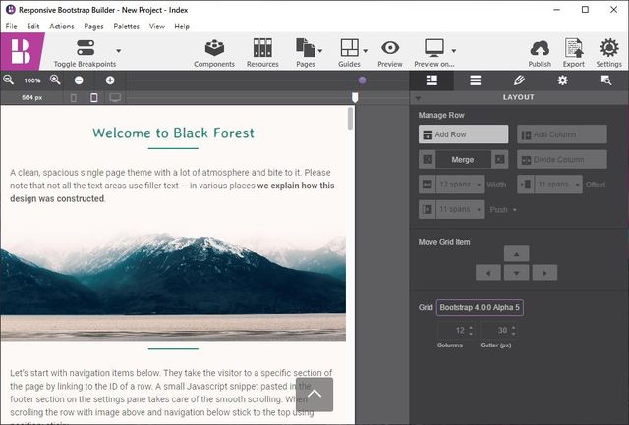Open the Components panel

(x=213, y=51)
